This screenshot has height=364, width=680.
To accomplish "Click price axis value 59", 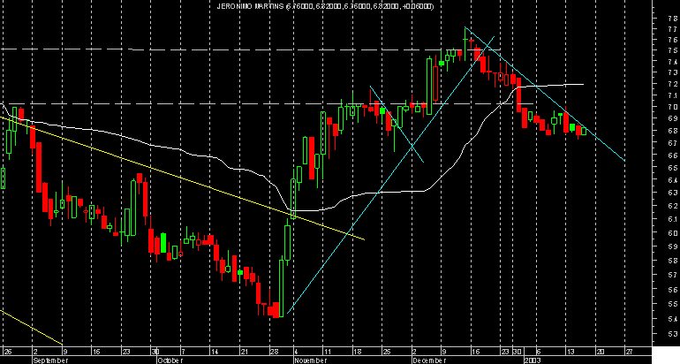I will pyautogui.click(x=673, y=246).
